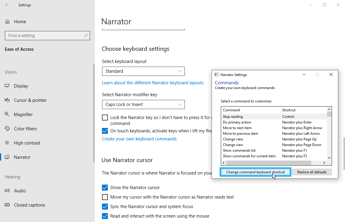345x222 pixels.
Task: Uncheck Show the Narrator cursor
Action: pos(105,187)
